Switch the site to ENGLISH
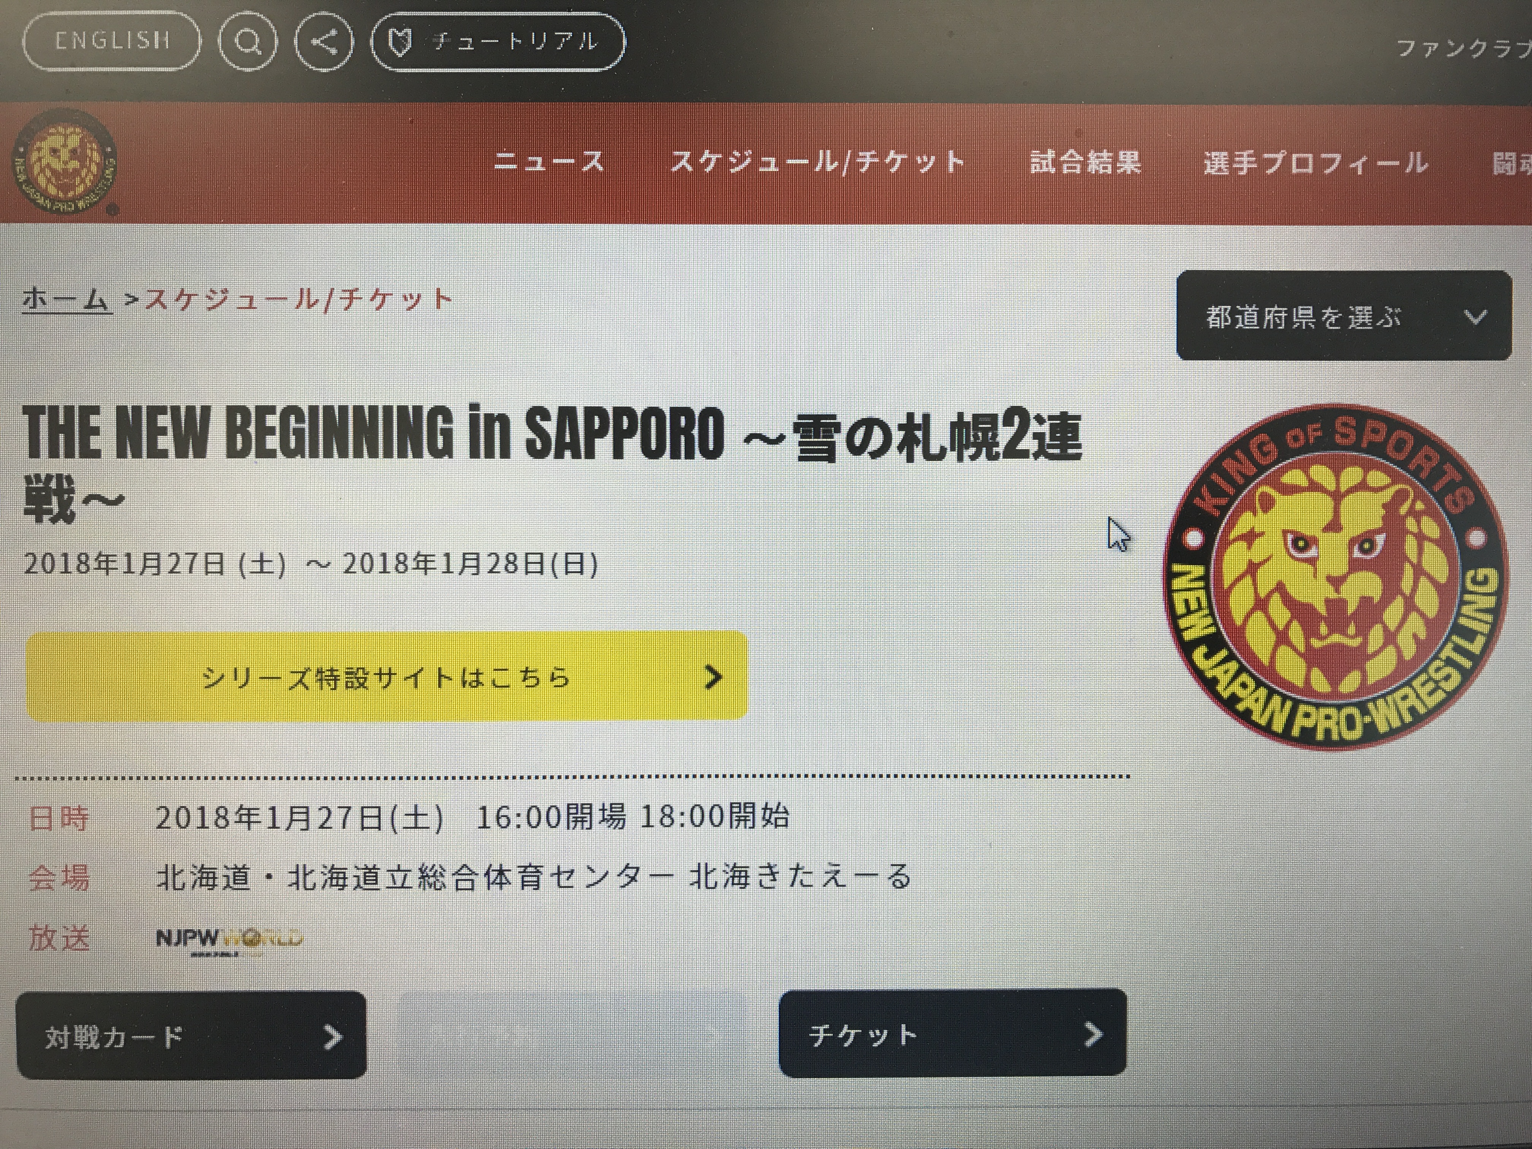The image size is (1532, 1149). click(x=112, y=41)
